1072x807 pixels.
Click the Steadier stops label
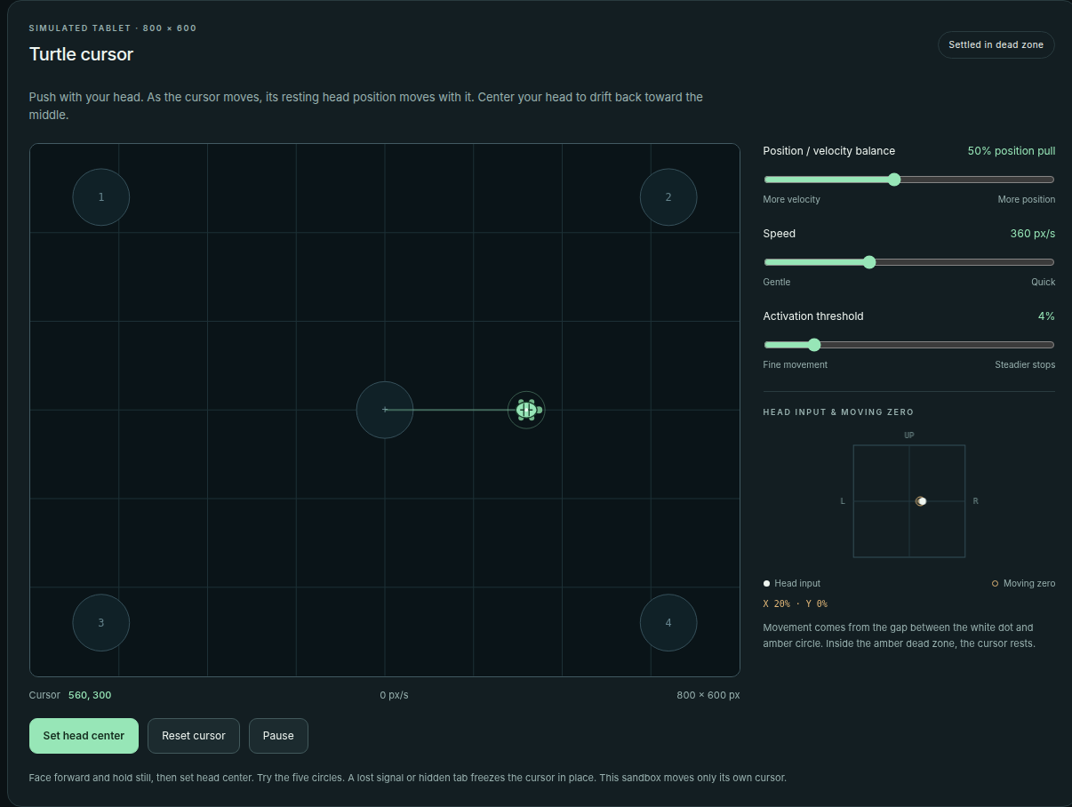tap(1025, 365)
